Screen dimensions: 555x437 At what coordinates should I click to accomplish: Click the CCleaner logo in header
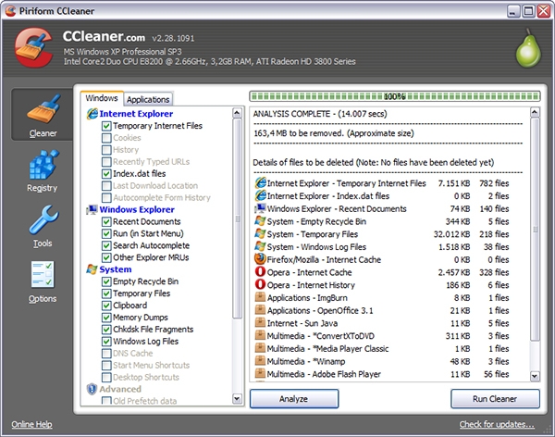point(33,47)
